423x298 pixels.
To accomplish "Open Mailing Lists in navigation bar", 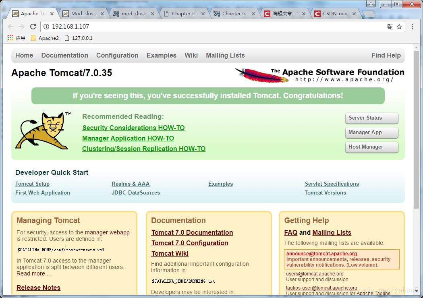I will coord(226,55).
